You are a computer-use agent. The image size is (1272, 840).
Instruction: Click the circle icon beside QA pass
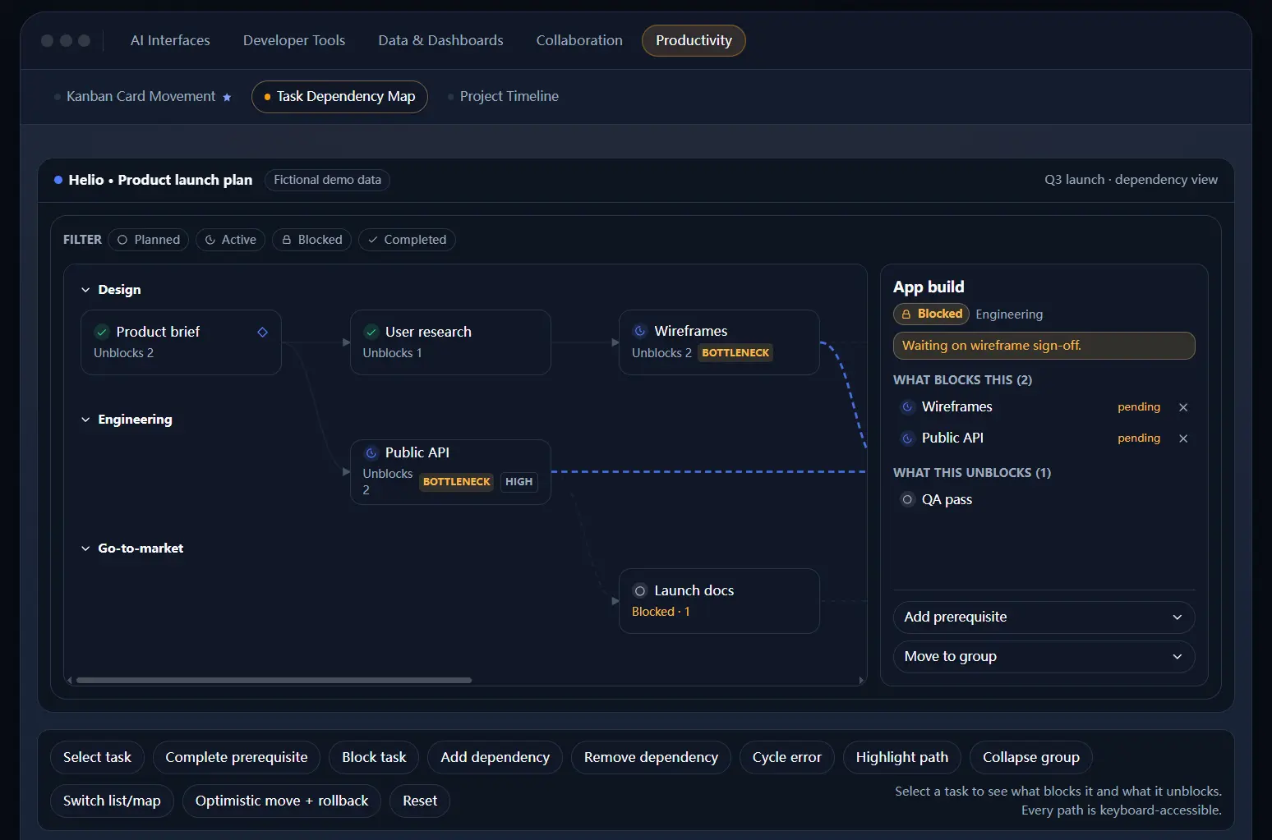907,499
